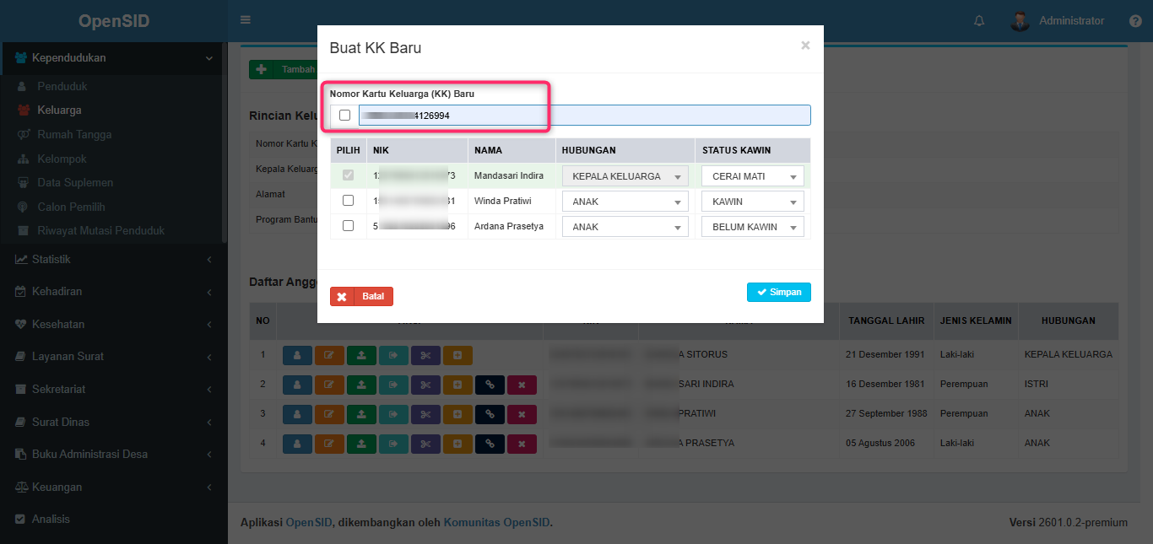
Task: Toggle sidebar with the hamburger menu icon
Action: click(x=246, y=20)
